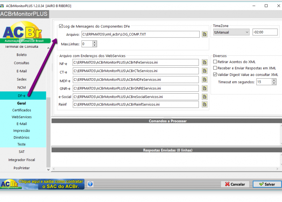Save settings with Salvar button
This screenshot has height=202, width=282.
pos(267,184)
